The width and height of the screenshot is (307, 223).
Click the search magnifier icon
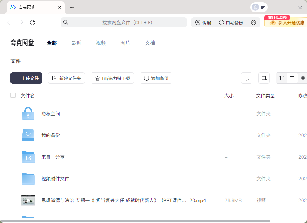65,22
